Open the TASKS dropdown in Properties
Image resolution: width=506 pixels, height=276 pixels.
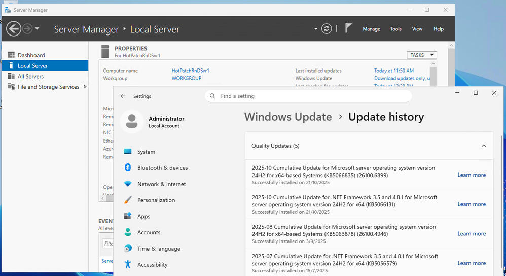click(421, 55)
